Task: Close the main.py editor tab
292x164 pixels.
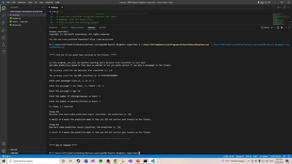Action: 62,7
